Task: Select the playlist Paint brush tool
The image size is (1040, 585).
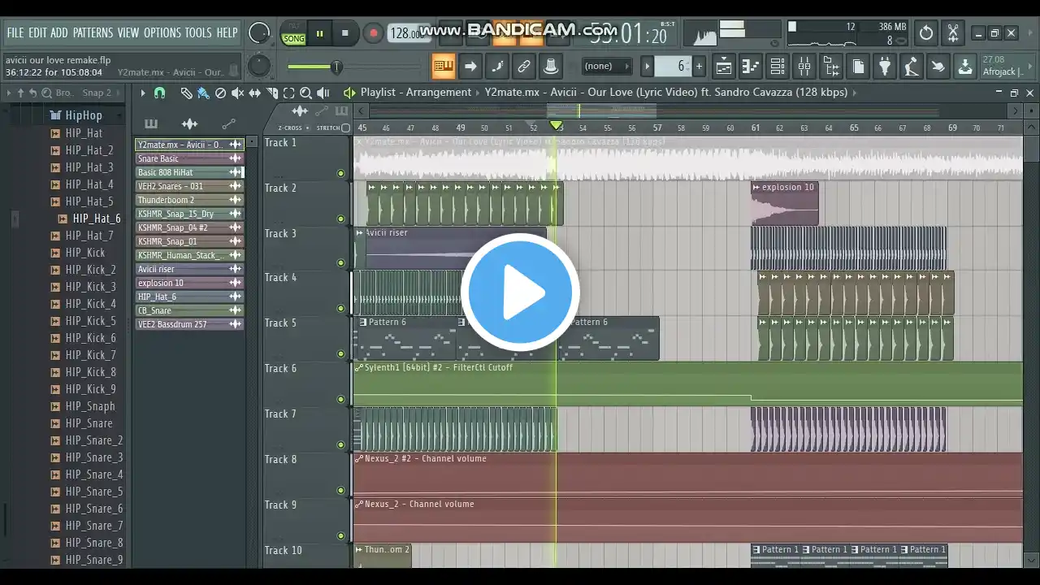Action: point(203,93)
